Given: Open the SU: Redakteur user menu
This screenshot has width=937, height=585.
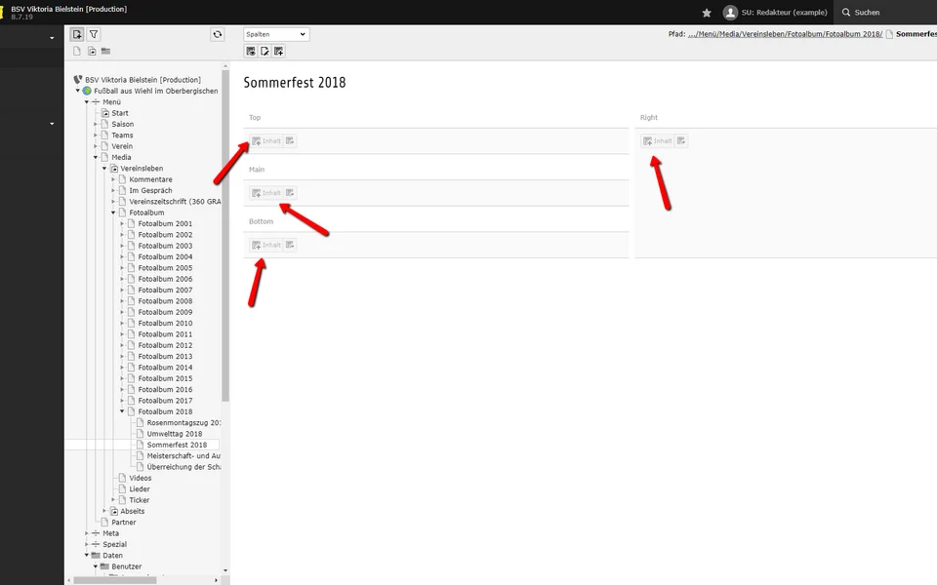Looking at the screenshot, I should pos(776,13).
